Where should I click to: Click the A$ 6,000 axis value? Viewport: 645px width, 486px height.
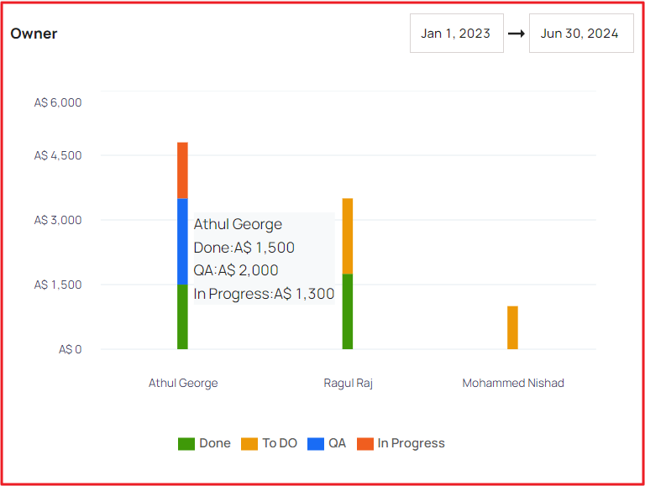pyautogui.click(x=58, y=102)
